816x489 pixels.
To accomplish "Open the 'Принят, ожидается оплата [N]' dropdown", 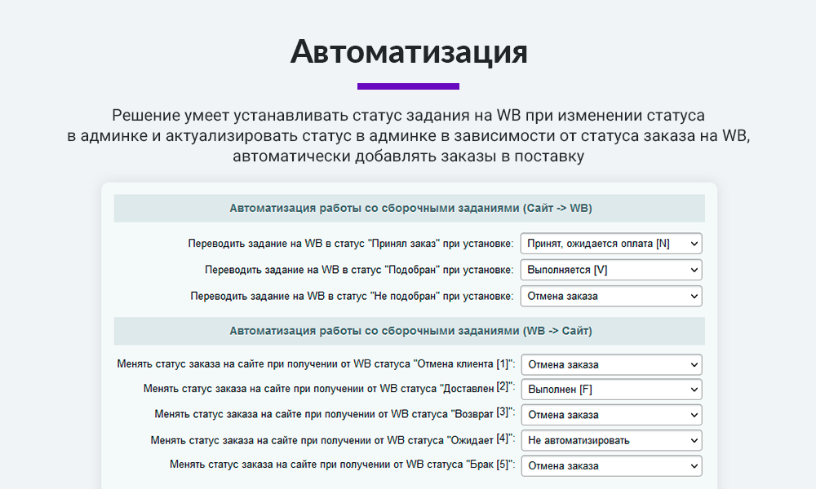I will (x=610, y=243).
